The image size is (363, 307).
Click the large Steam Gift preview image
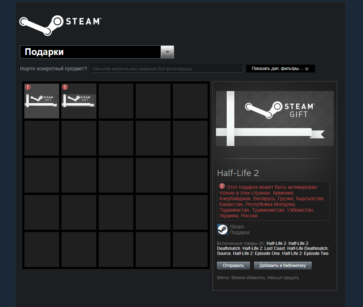pos(275,118)
